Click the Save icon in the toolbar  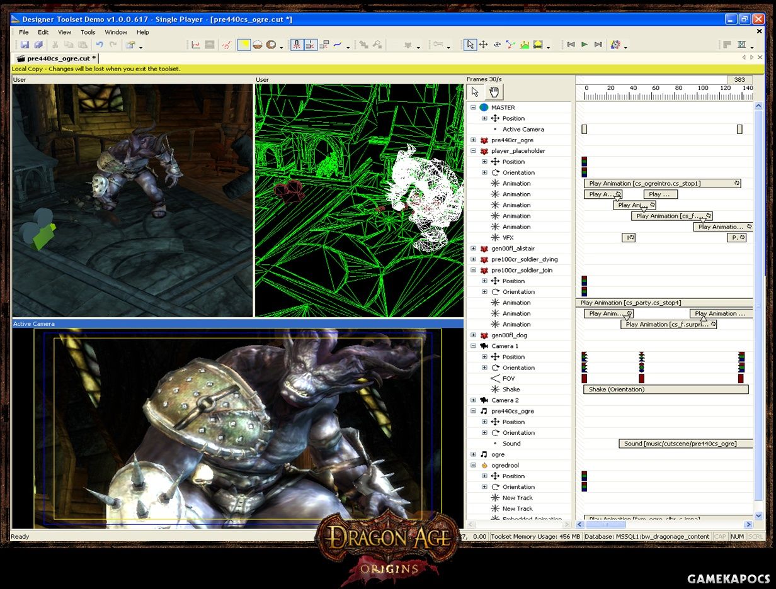click(x=25, y=45)
